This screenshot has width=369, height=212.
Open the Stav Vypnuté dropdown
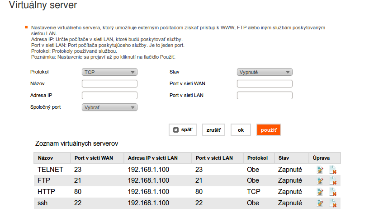(x=265, y=72)
